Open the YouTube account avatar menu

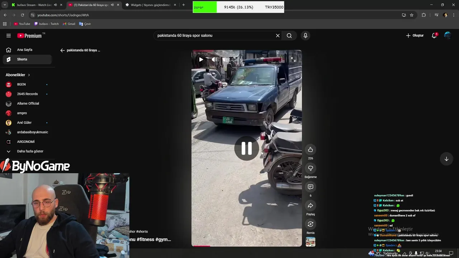coord(448,35)
